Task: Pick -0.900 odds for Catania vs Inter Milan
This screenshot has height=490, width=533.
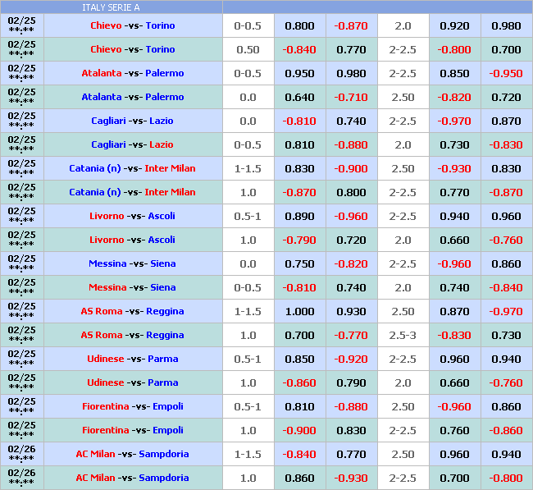Action: coord(351,168)
